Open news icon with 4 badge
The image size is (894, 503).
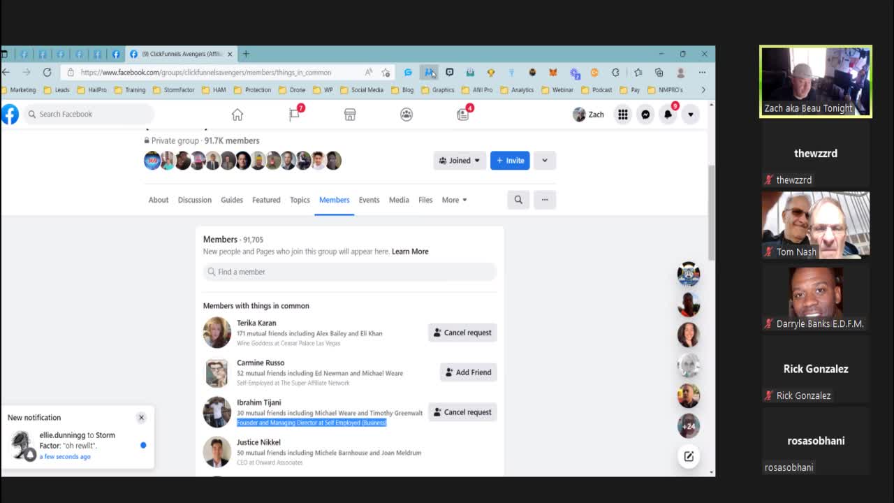click(x=464, y=114)
